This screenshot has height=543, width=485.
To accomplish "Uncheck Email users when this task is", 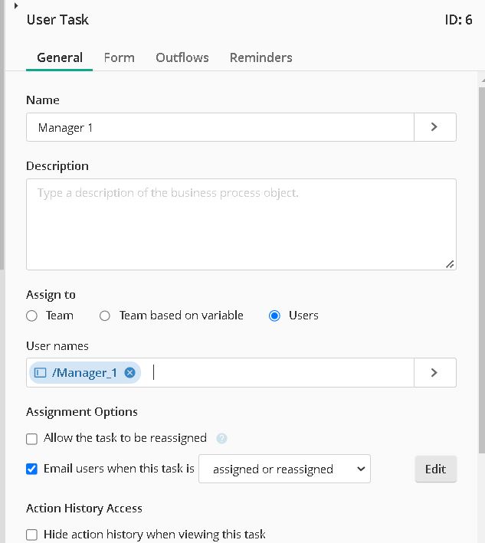I will [31, 469].
